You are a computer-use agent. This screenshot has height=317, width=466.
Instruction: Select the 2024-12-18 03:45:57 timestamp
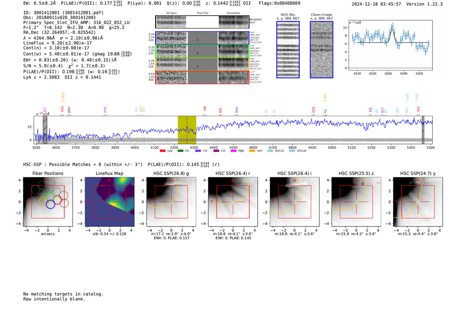pos(376,4)
